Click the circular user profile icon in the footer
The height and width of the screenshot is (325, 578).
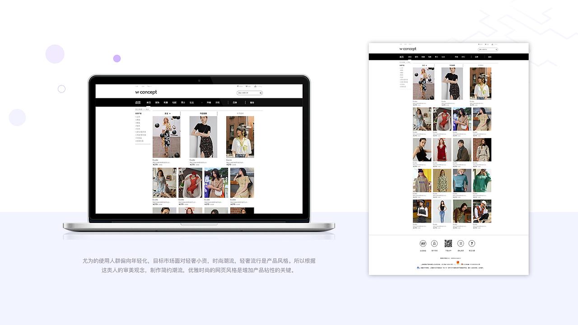[x=434, y=243]
